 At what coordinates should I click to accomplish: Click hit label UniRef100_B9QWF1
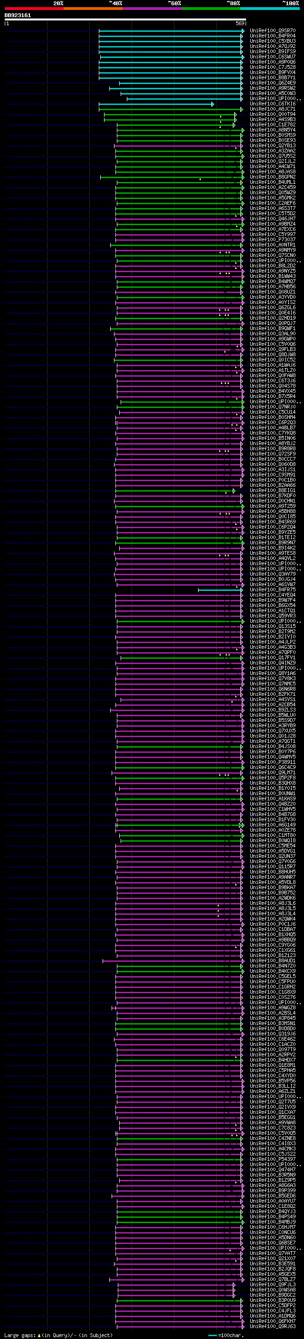(x=273, y=329)
